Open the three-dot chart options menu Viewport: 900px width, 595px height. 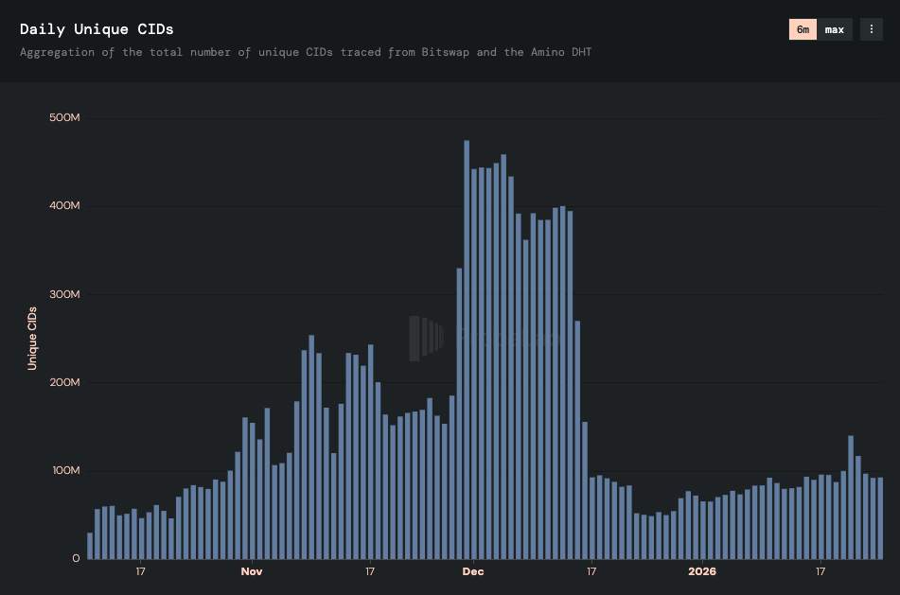tap(871, 29)
